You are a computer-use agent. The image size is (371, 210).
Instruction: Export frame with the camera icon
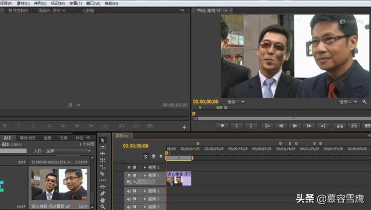(367, 126)
